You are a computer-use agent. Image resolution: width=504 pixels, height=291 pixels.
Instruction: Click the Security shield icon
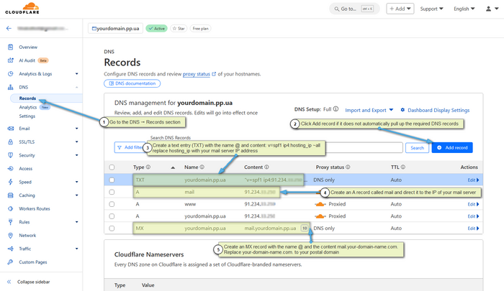(x=11, y=155)
